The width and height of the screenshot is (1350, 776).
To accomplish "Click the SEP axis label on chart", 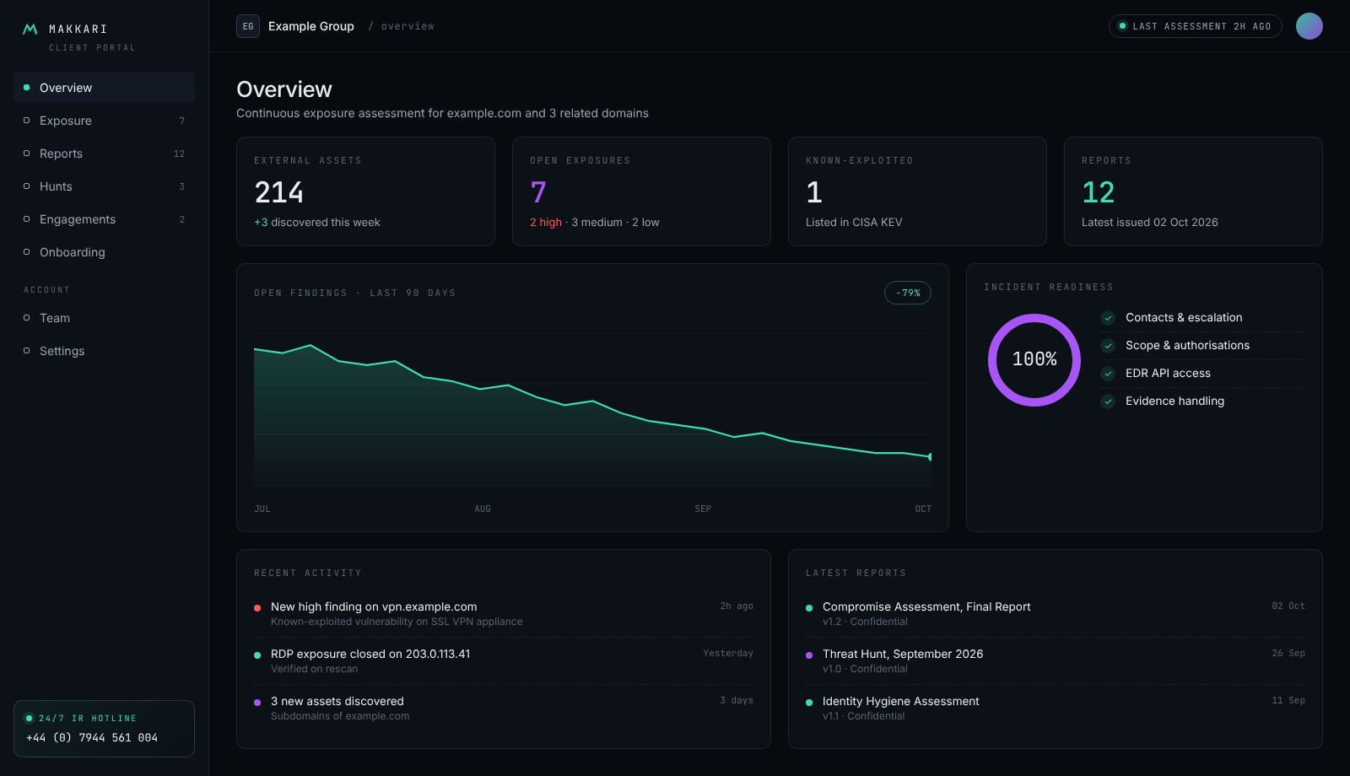I will point(703,509).
